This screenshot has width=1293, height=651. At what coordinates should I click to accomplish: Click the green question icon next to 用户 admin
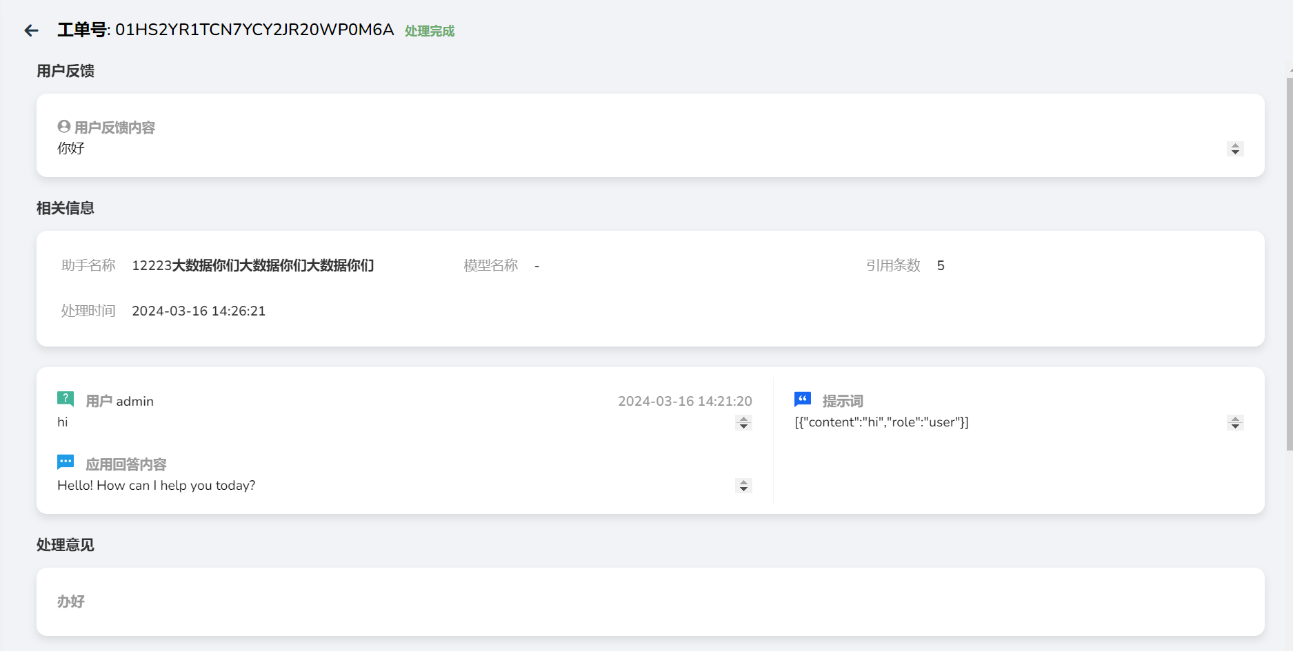coord(65,399)
